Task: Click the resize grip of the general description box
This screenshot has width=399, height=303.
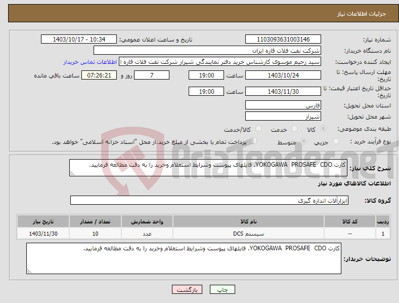Action: pos(72,173)
